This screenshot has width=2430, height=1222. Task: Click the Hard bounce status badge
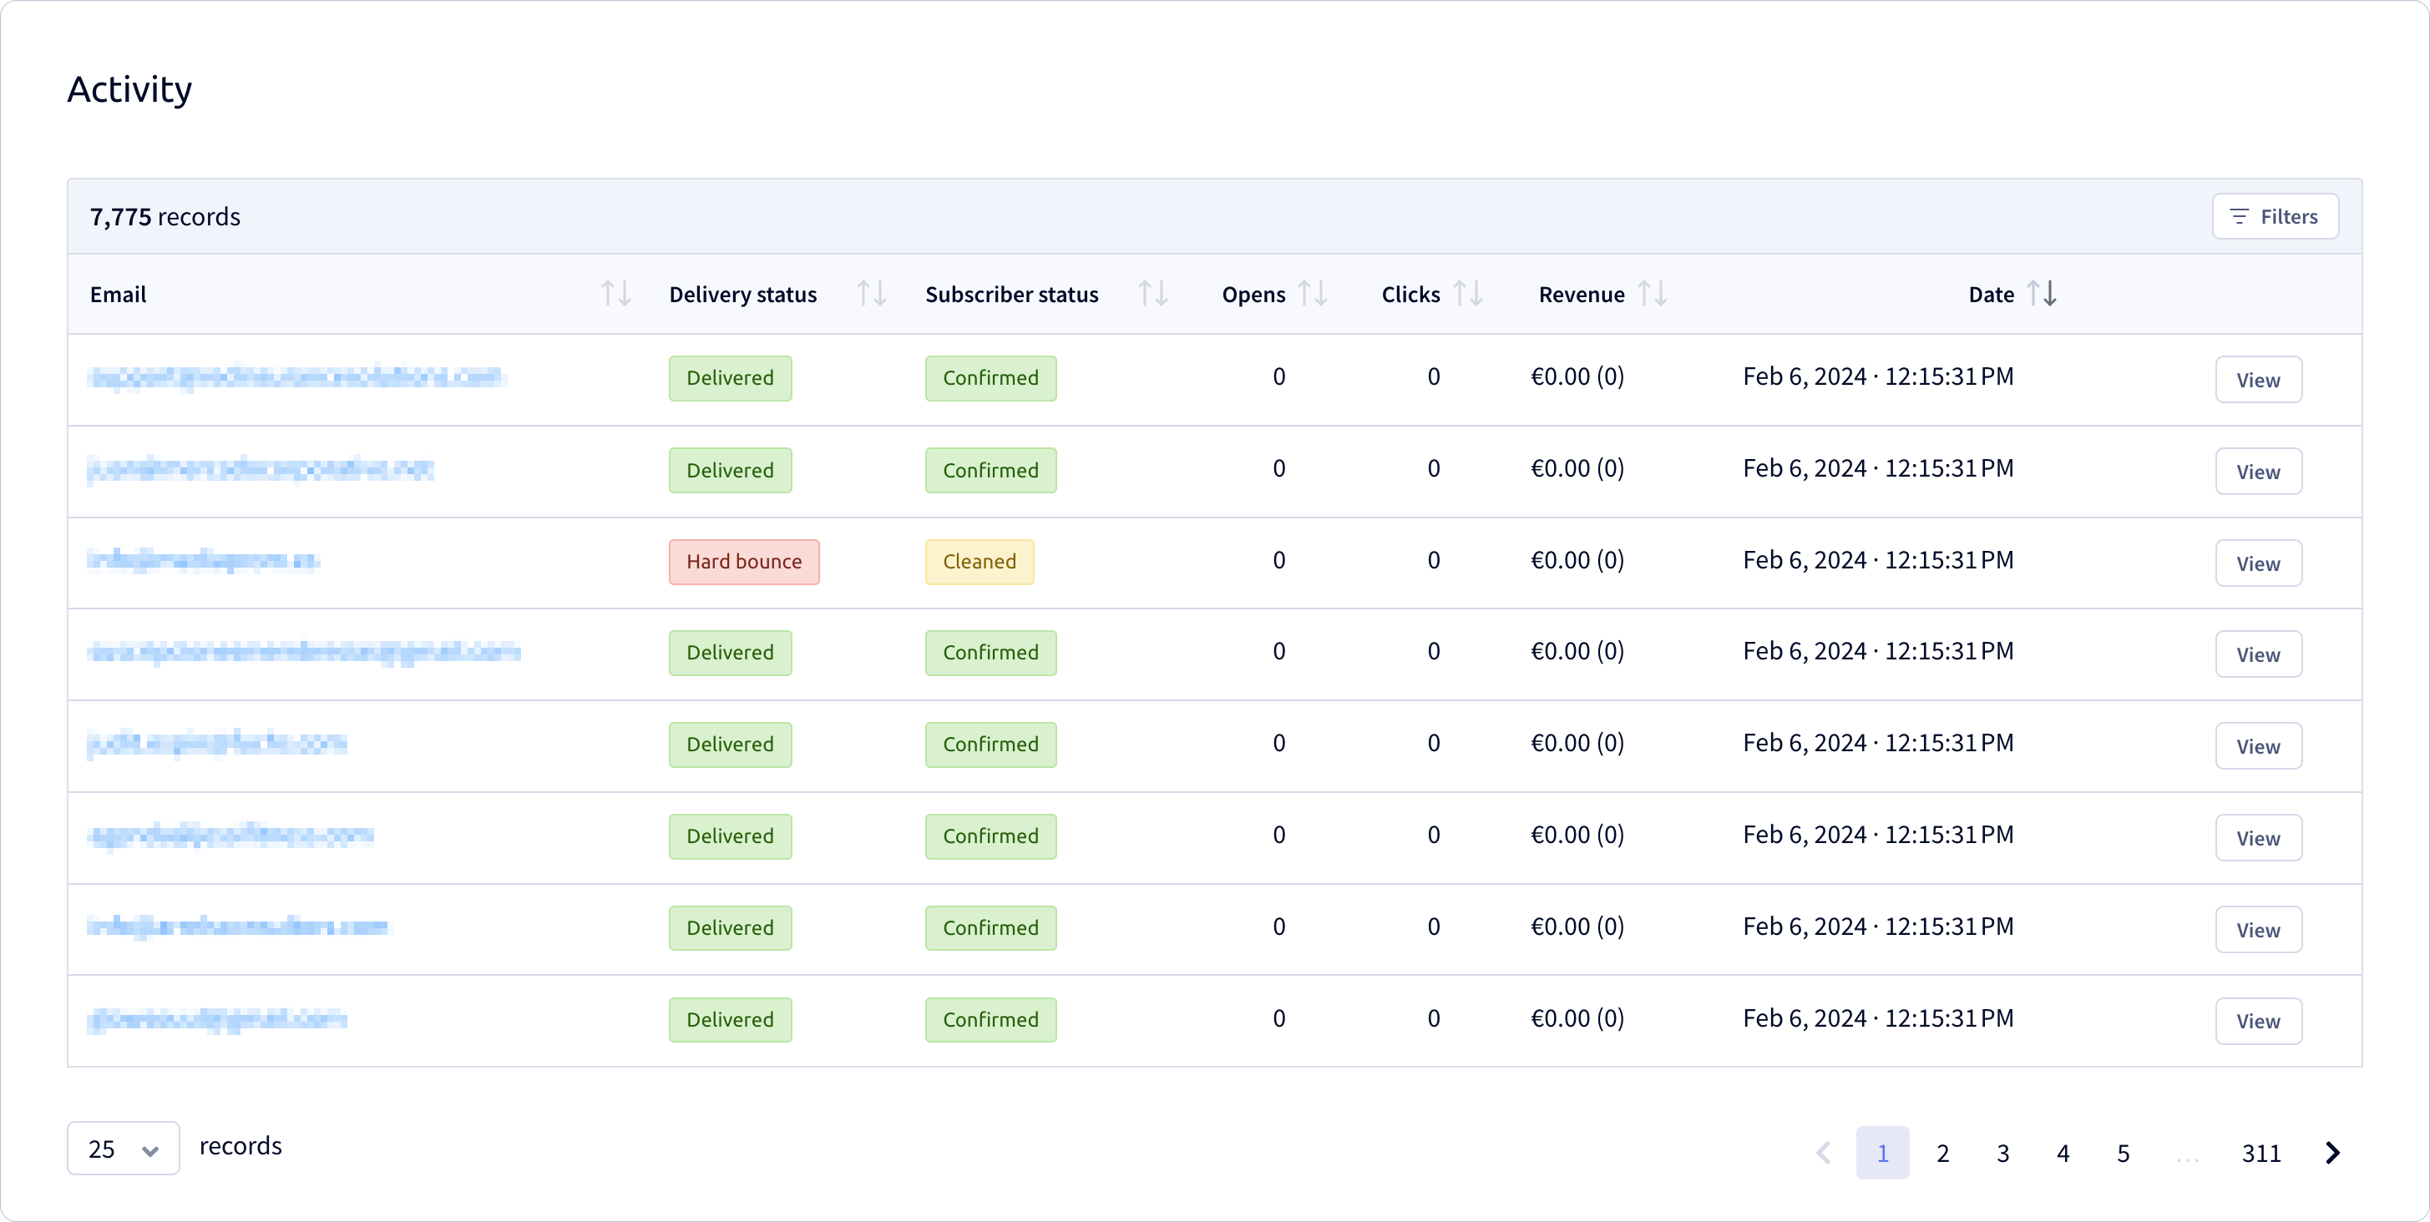743,562
